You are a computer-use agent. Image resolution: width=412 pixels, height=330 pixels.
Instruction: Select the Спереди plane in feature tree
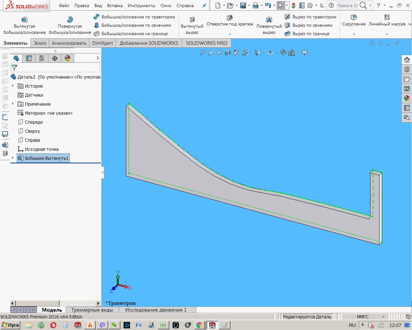point(34,122)
